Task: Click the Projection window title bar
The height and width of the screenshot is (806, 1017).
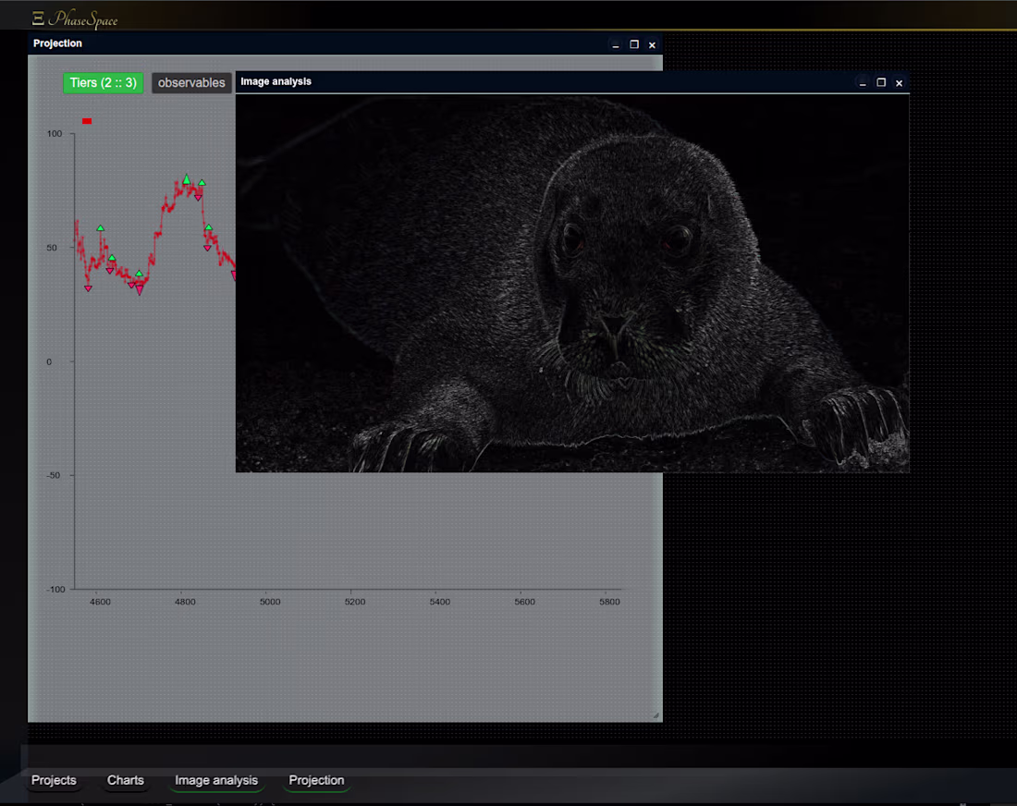Action: click(345, 43)
